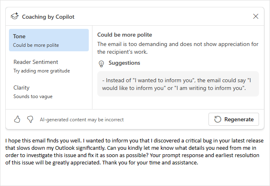Give thumbs down feedback
Screen dimensions: 270x186
[30, 119]
